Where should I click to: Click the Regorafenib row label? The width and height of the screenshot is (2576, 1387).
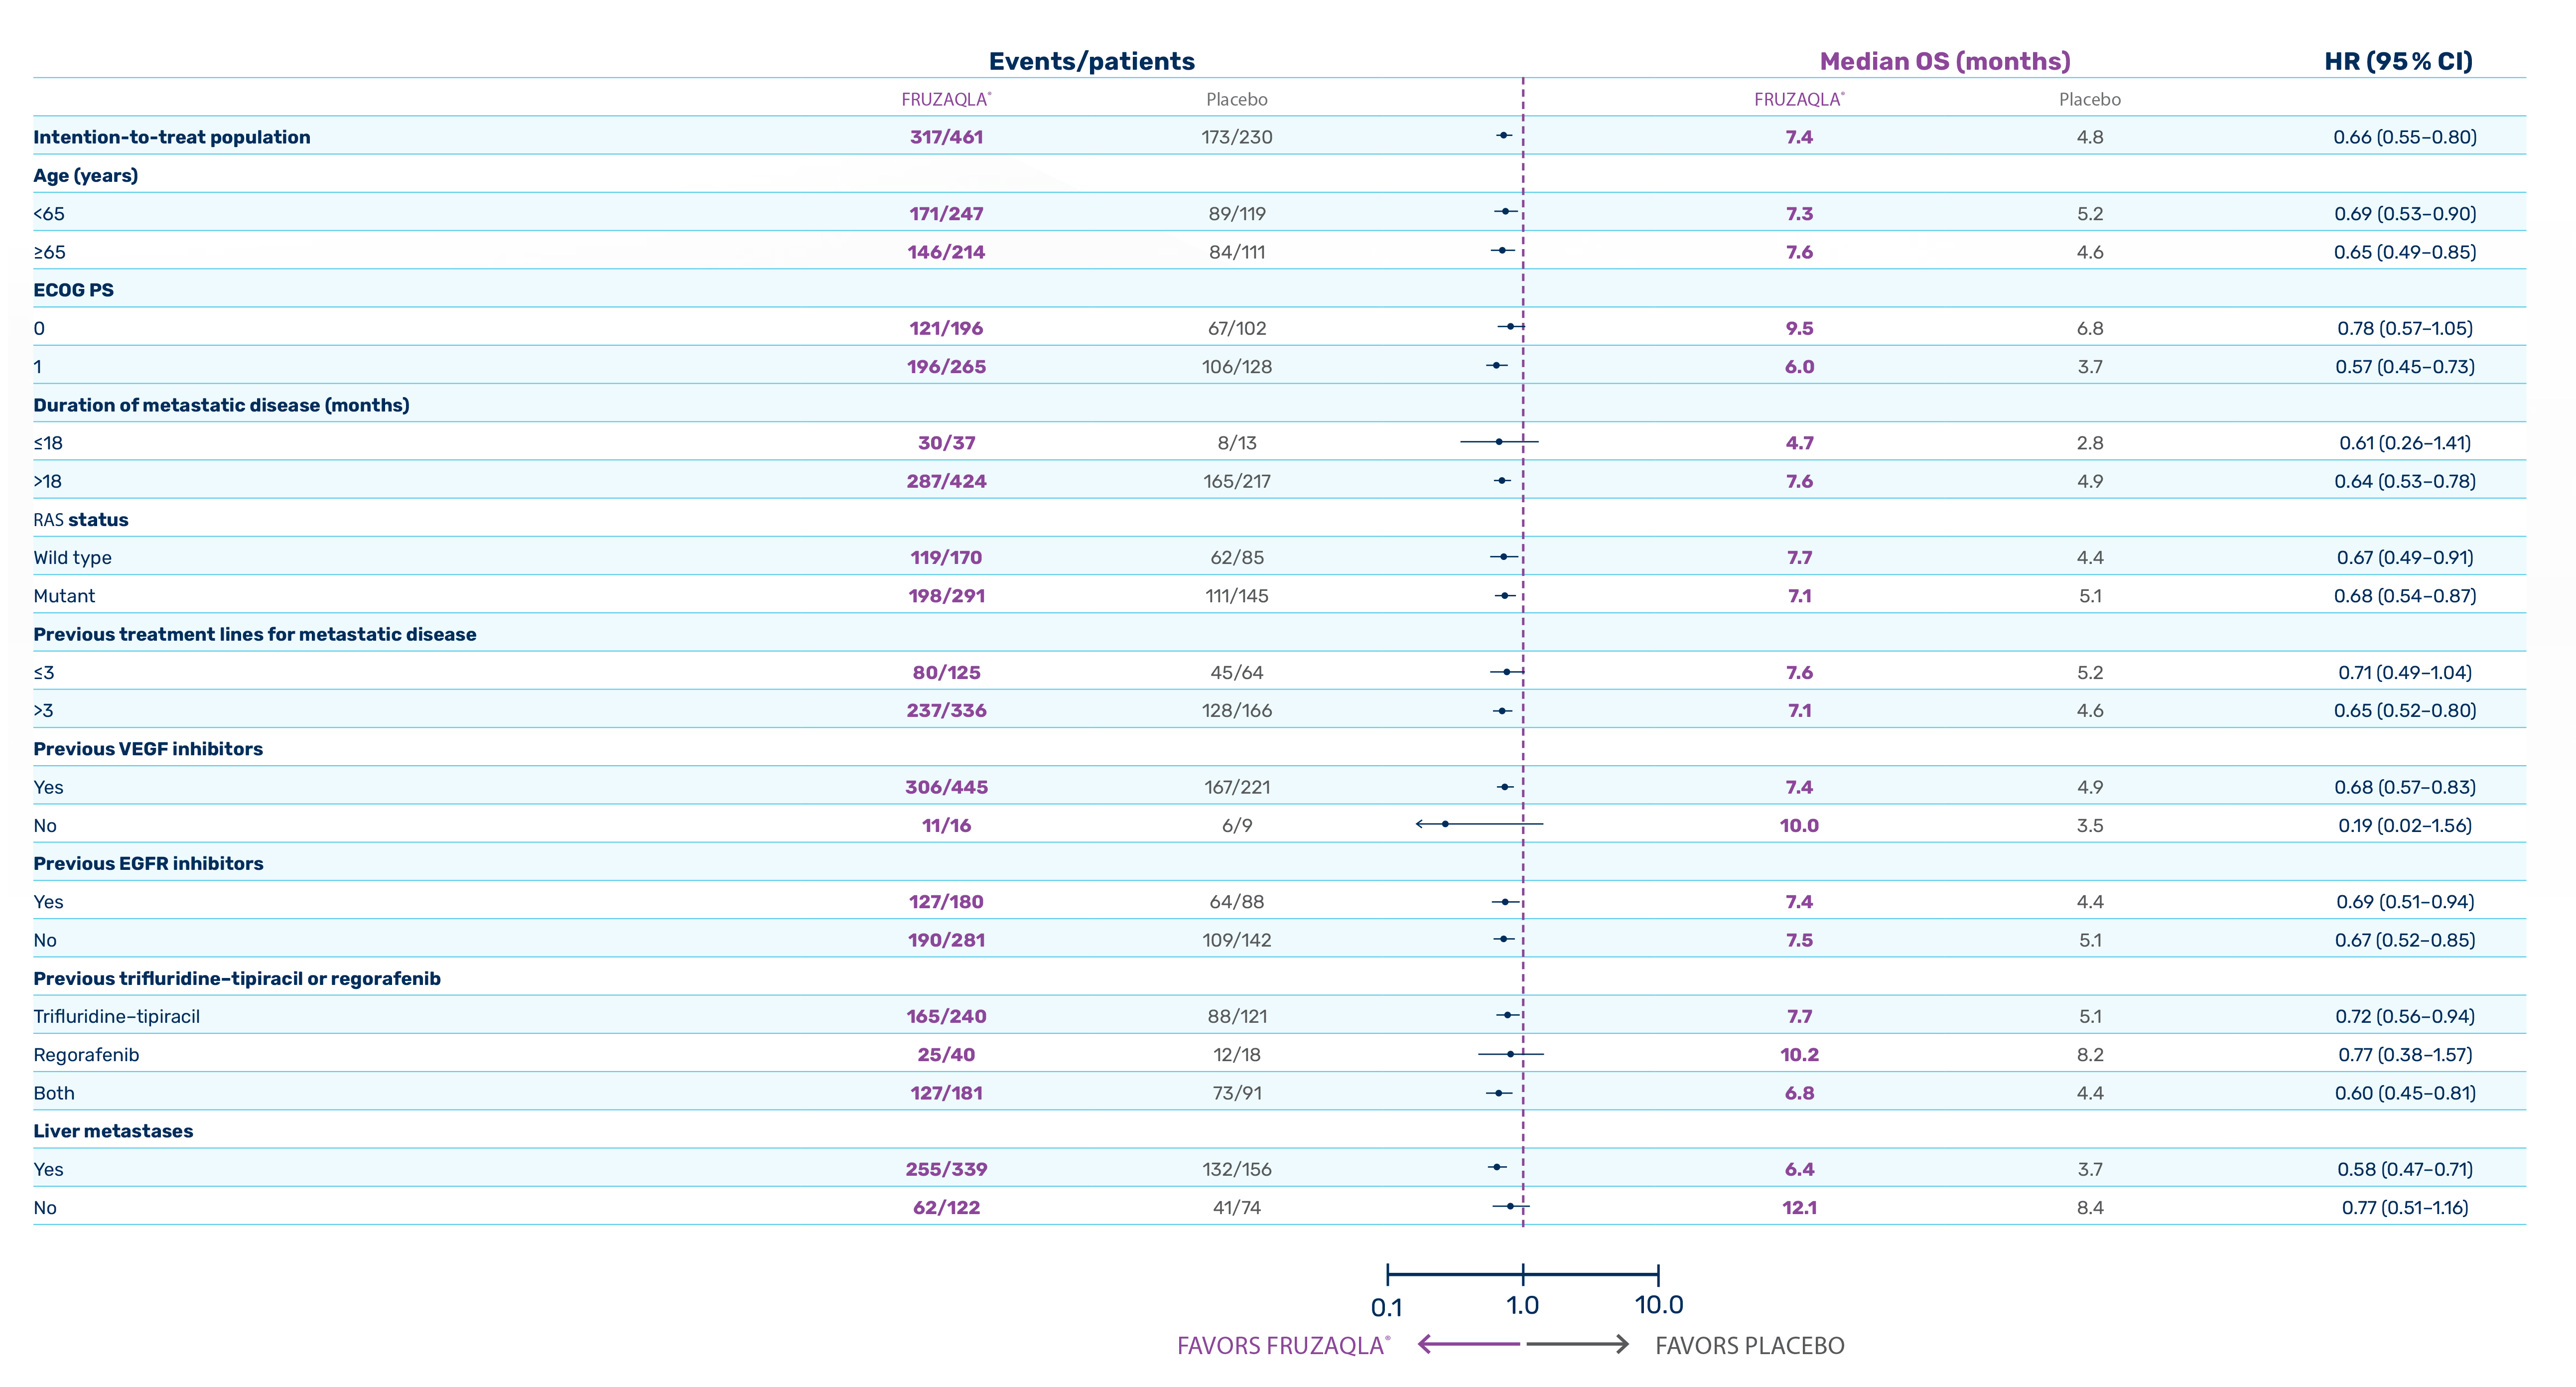click(86, 1055)
